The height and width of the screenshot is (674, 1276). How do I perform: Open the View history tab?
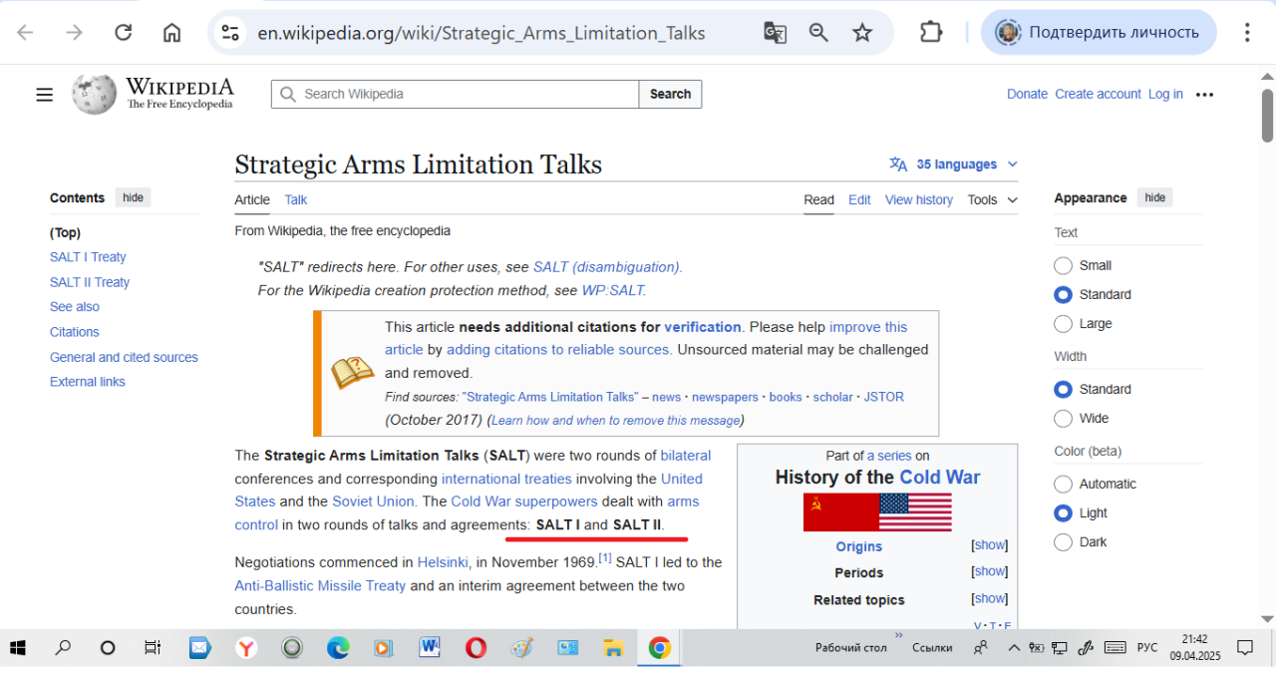point(918,199)
